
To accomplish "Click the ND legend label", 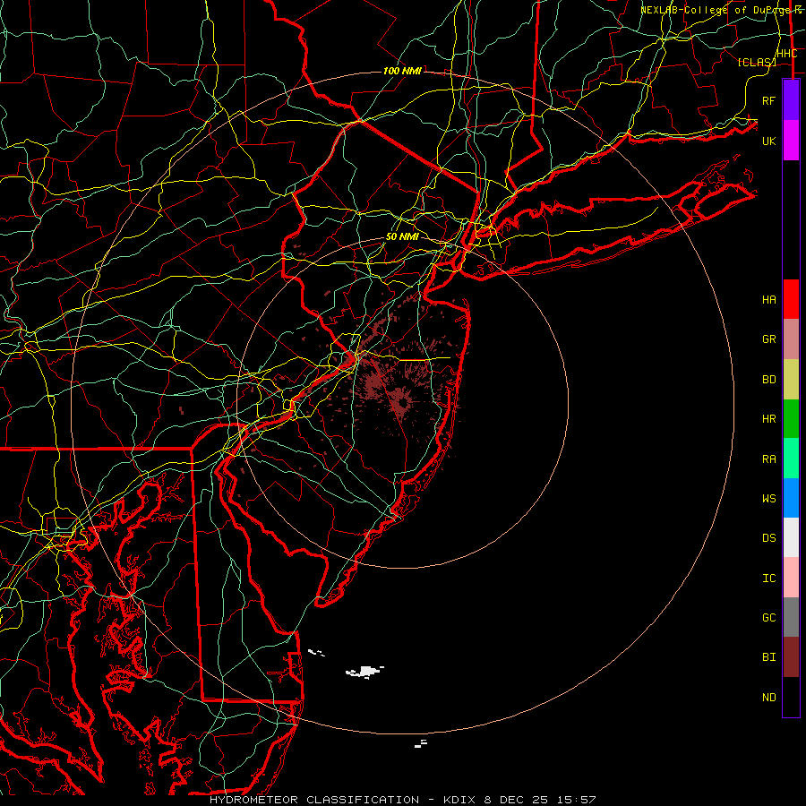I will tap(768, 698).
